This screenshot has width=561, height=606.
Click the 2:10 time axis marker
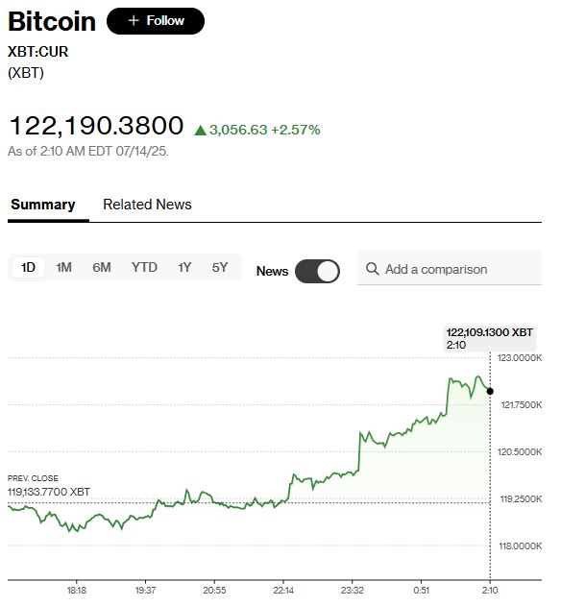click(x=490, y=591)
